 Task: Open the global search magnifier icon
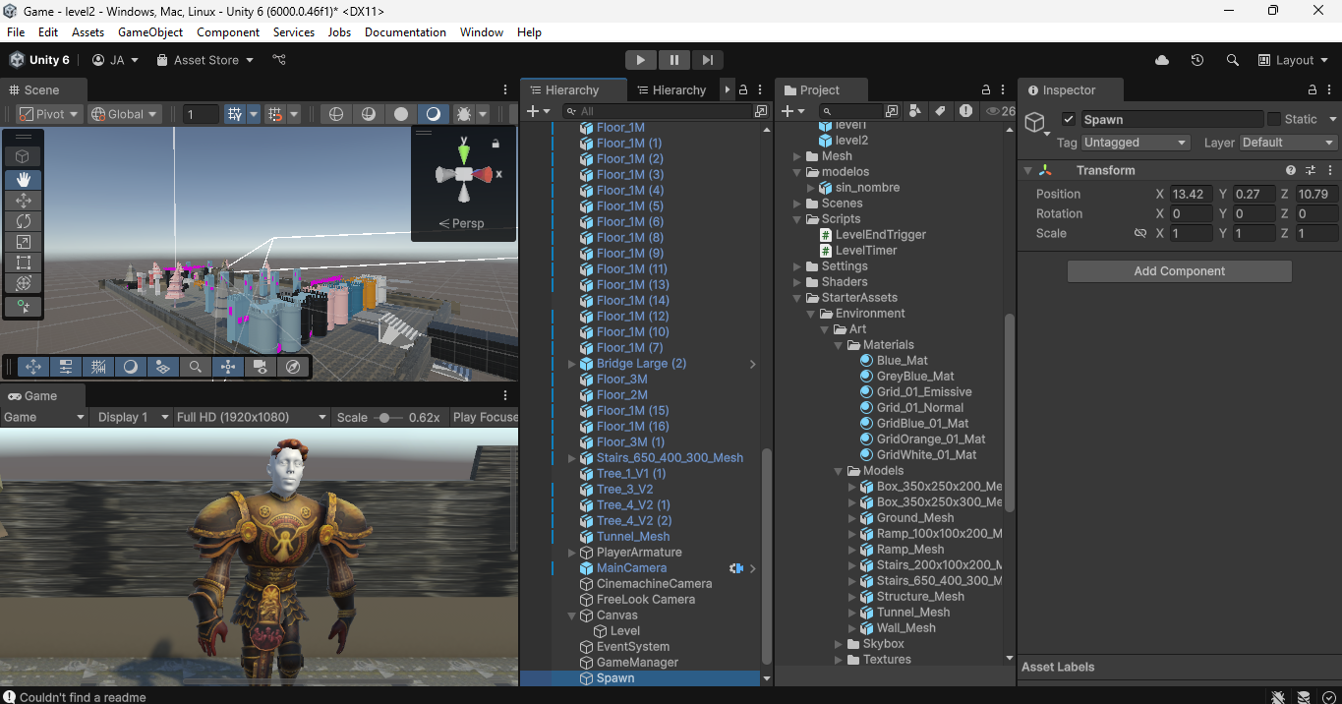[x=1232, y=60]
